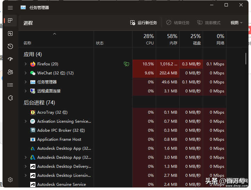251x190 pixels.
Task: Click the Autodesk Genuine Service icon
Action: click(33, 185)
